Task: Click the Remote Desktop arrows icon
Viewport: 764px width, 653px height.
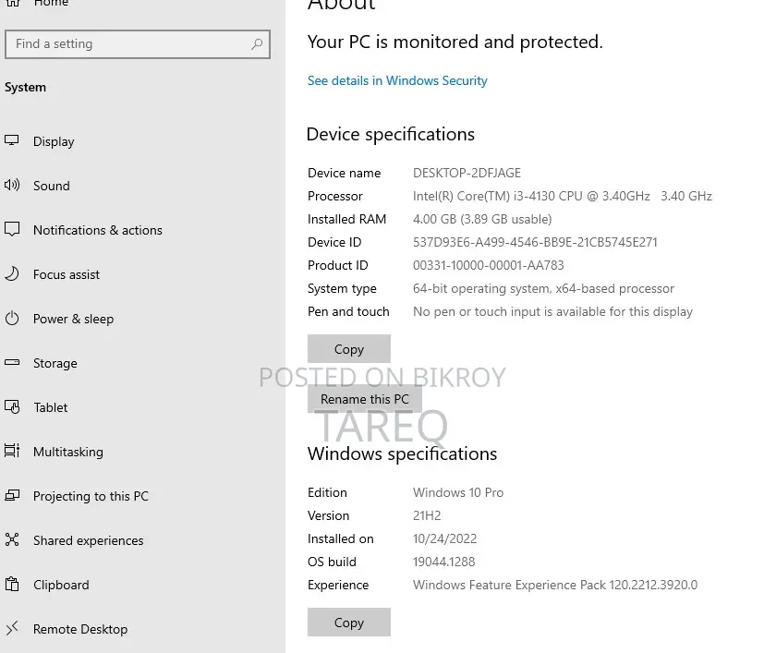Action: (12, 628)
